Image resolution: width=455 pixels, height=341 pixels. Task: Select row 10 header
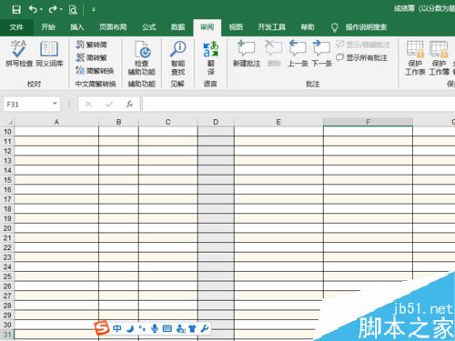pyautogui.click(x=7, y=132)
